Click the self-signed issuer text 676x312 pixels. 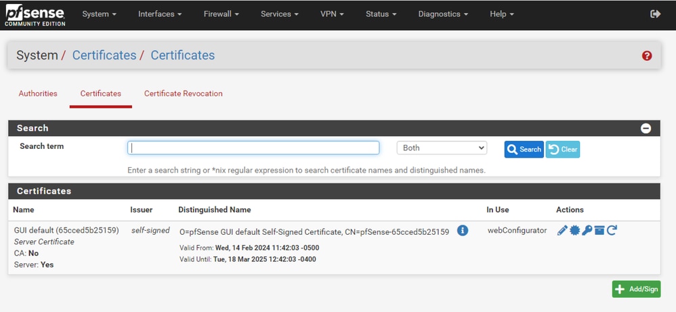[150, 230]
